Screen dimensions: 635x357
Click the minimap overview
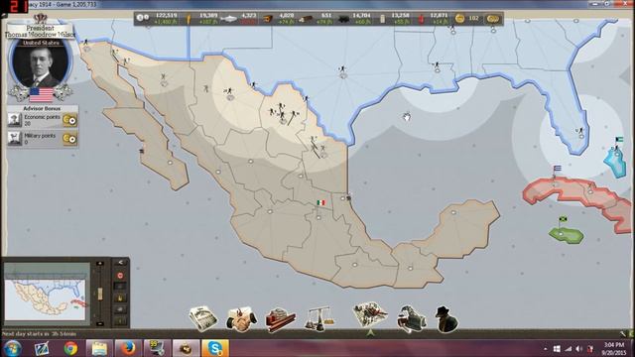48,294
